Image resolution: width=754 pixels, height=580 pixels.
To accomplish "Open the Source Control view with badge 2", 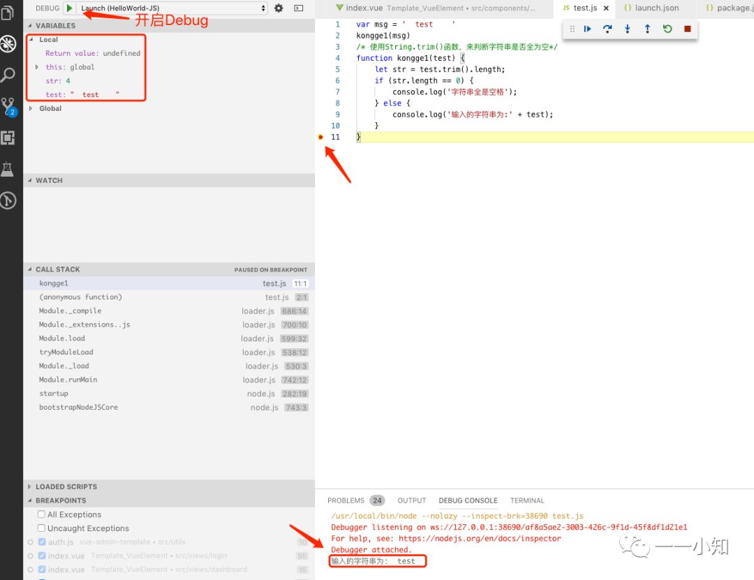I will 8,107.
